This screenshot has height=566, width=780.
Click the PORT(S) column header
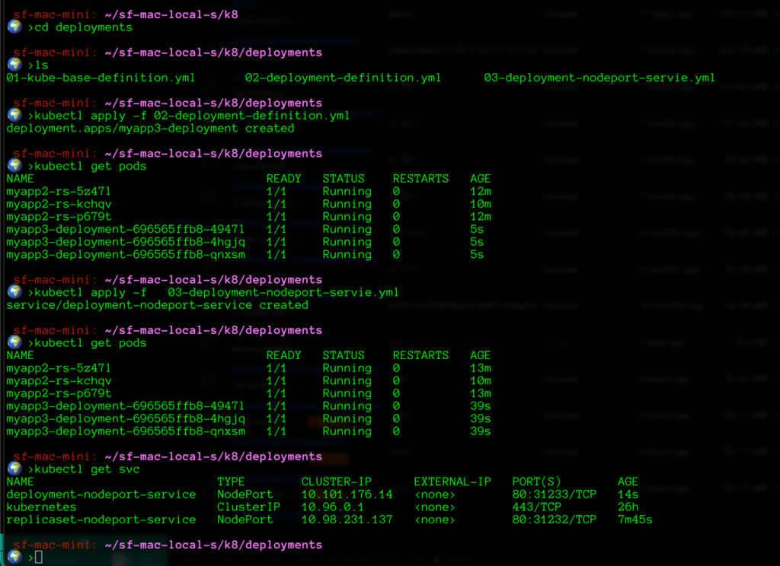pos(536,482)
